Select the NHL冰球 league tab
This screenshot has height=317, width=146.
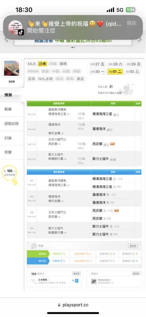46,79
